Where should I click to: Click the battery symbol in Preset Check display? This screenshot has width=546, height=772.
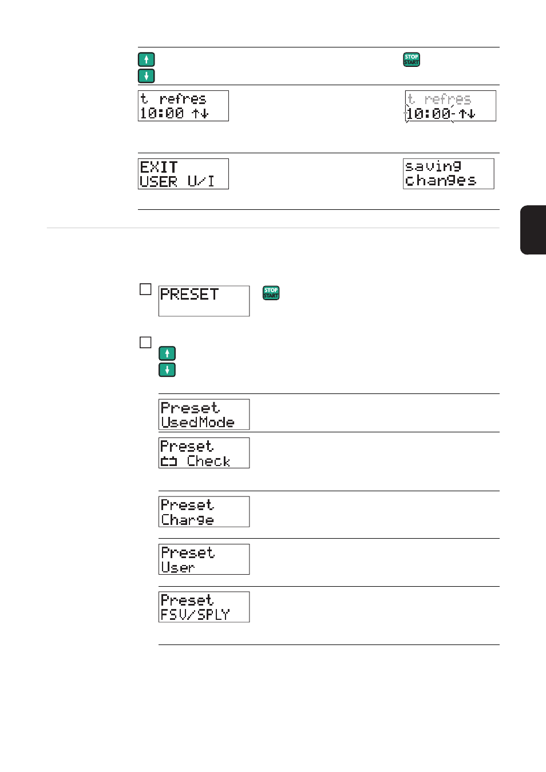[x=169, y=461]
